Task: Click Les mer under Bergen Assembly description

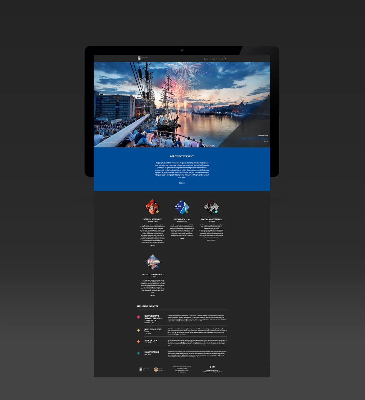Action: [x=152, y=245]
